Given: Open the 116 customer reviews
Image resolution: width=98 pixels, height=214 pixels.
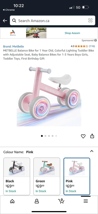Looking at the screenshot, I should pos(92,46).
